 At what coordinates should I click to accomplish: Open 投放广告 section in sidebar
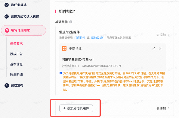pyautogui.click(x=16, y=54)
